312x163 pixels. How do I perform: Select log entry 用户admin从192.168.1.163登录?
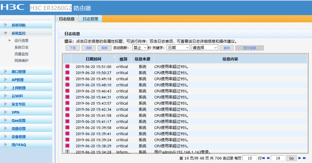click(x=182, y=152)
